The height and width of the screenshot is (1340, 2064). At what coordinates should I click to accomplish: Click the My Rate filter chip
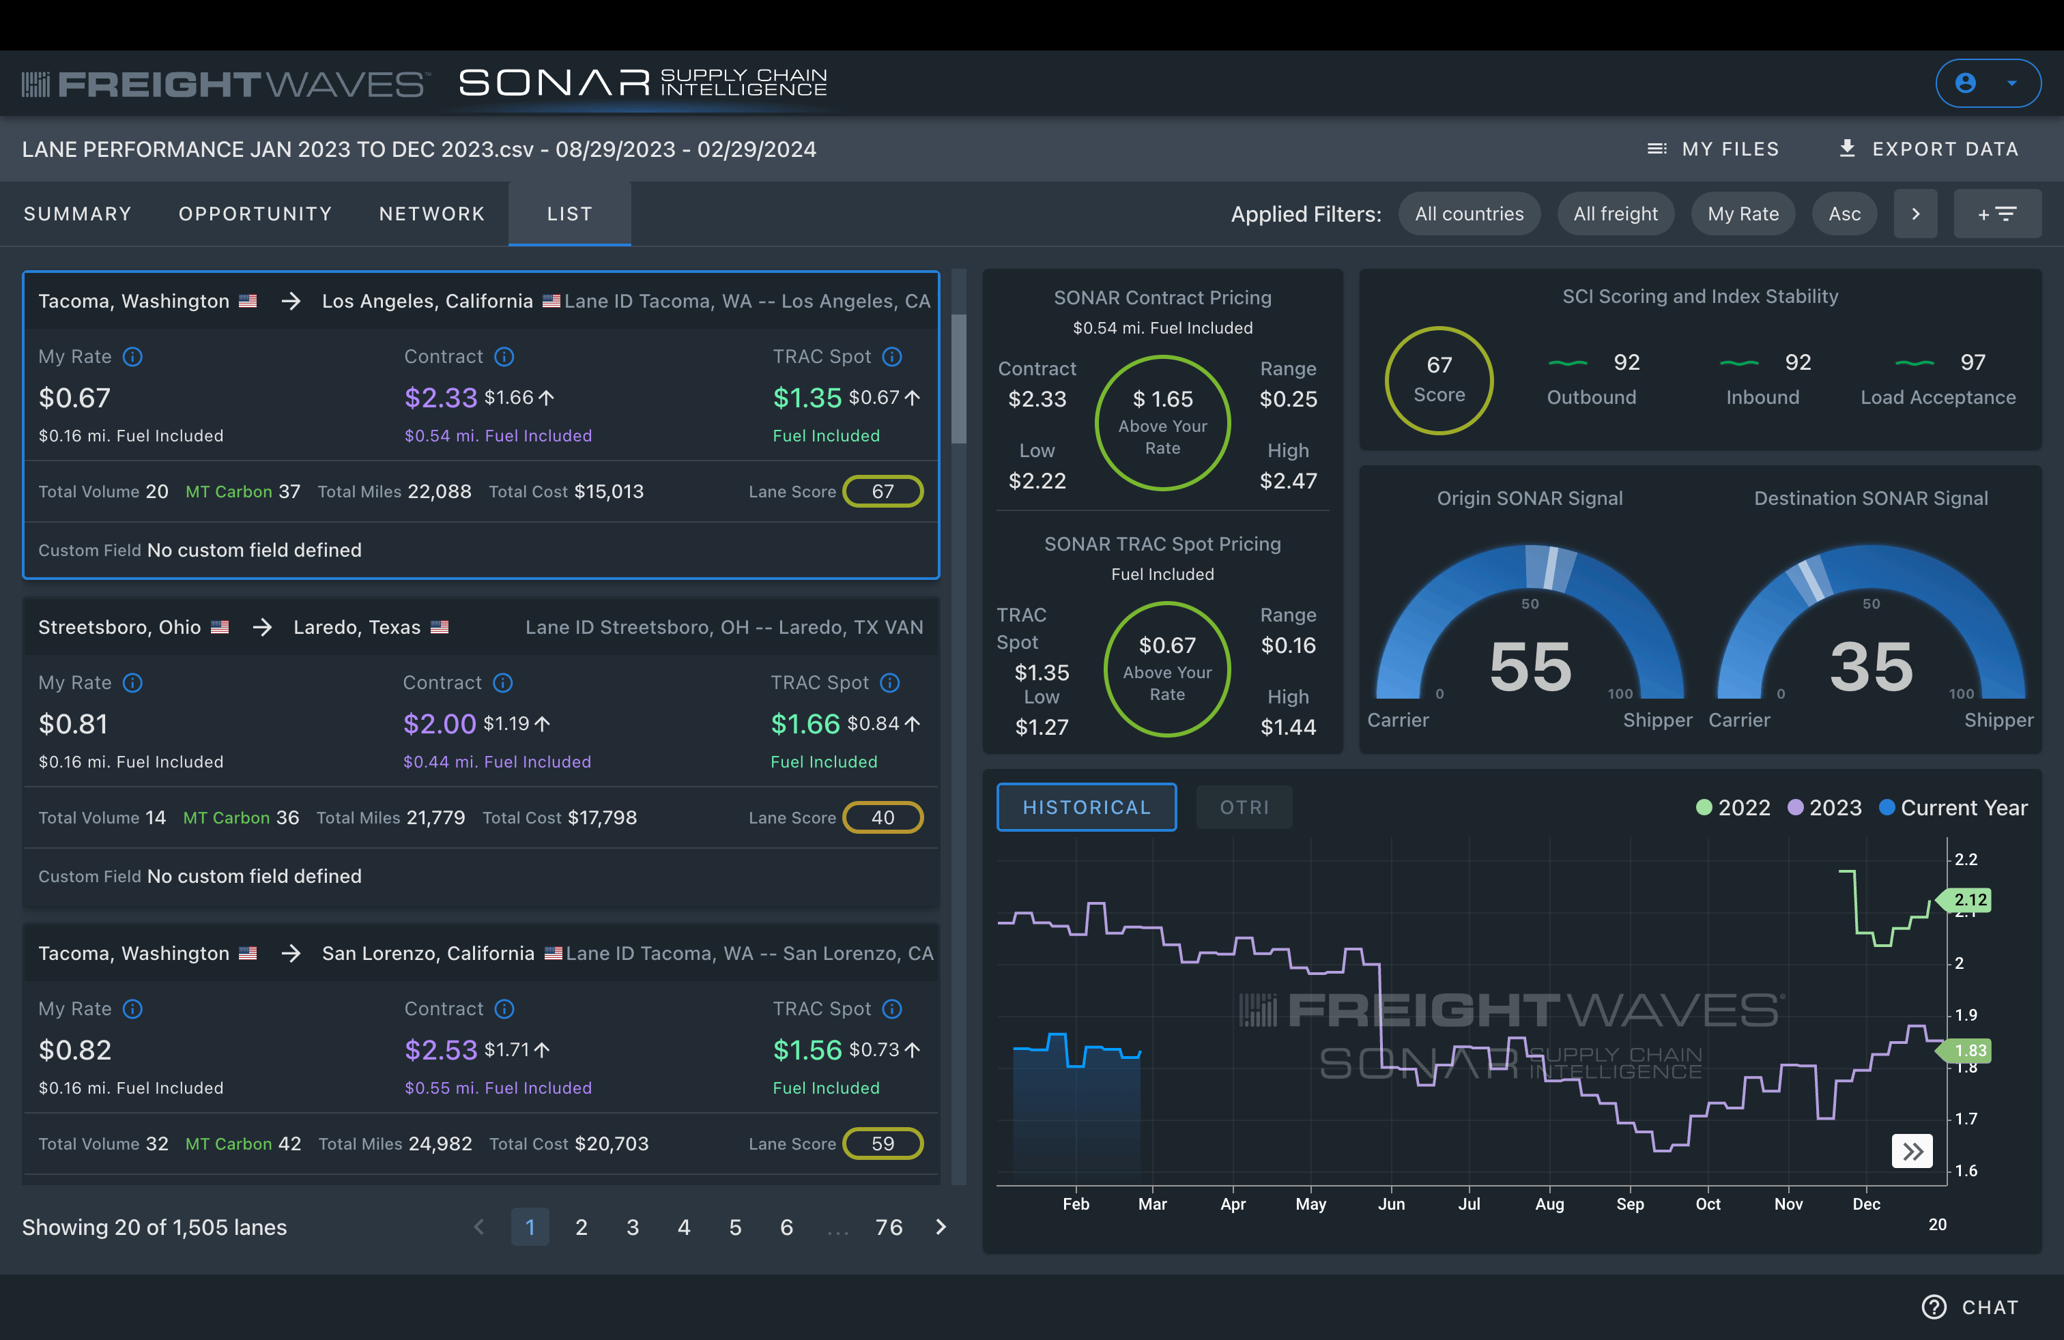point(1743,214)
